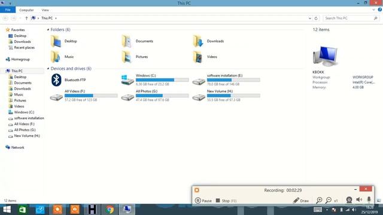Click the Refresh button in address bar
383x215 pixels.
click(316, 19)
